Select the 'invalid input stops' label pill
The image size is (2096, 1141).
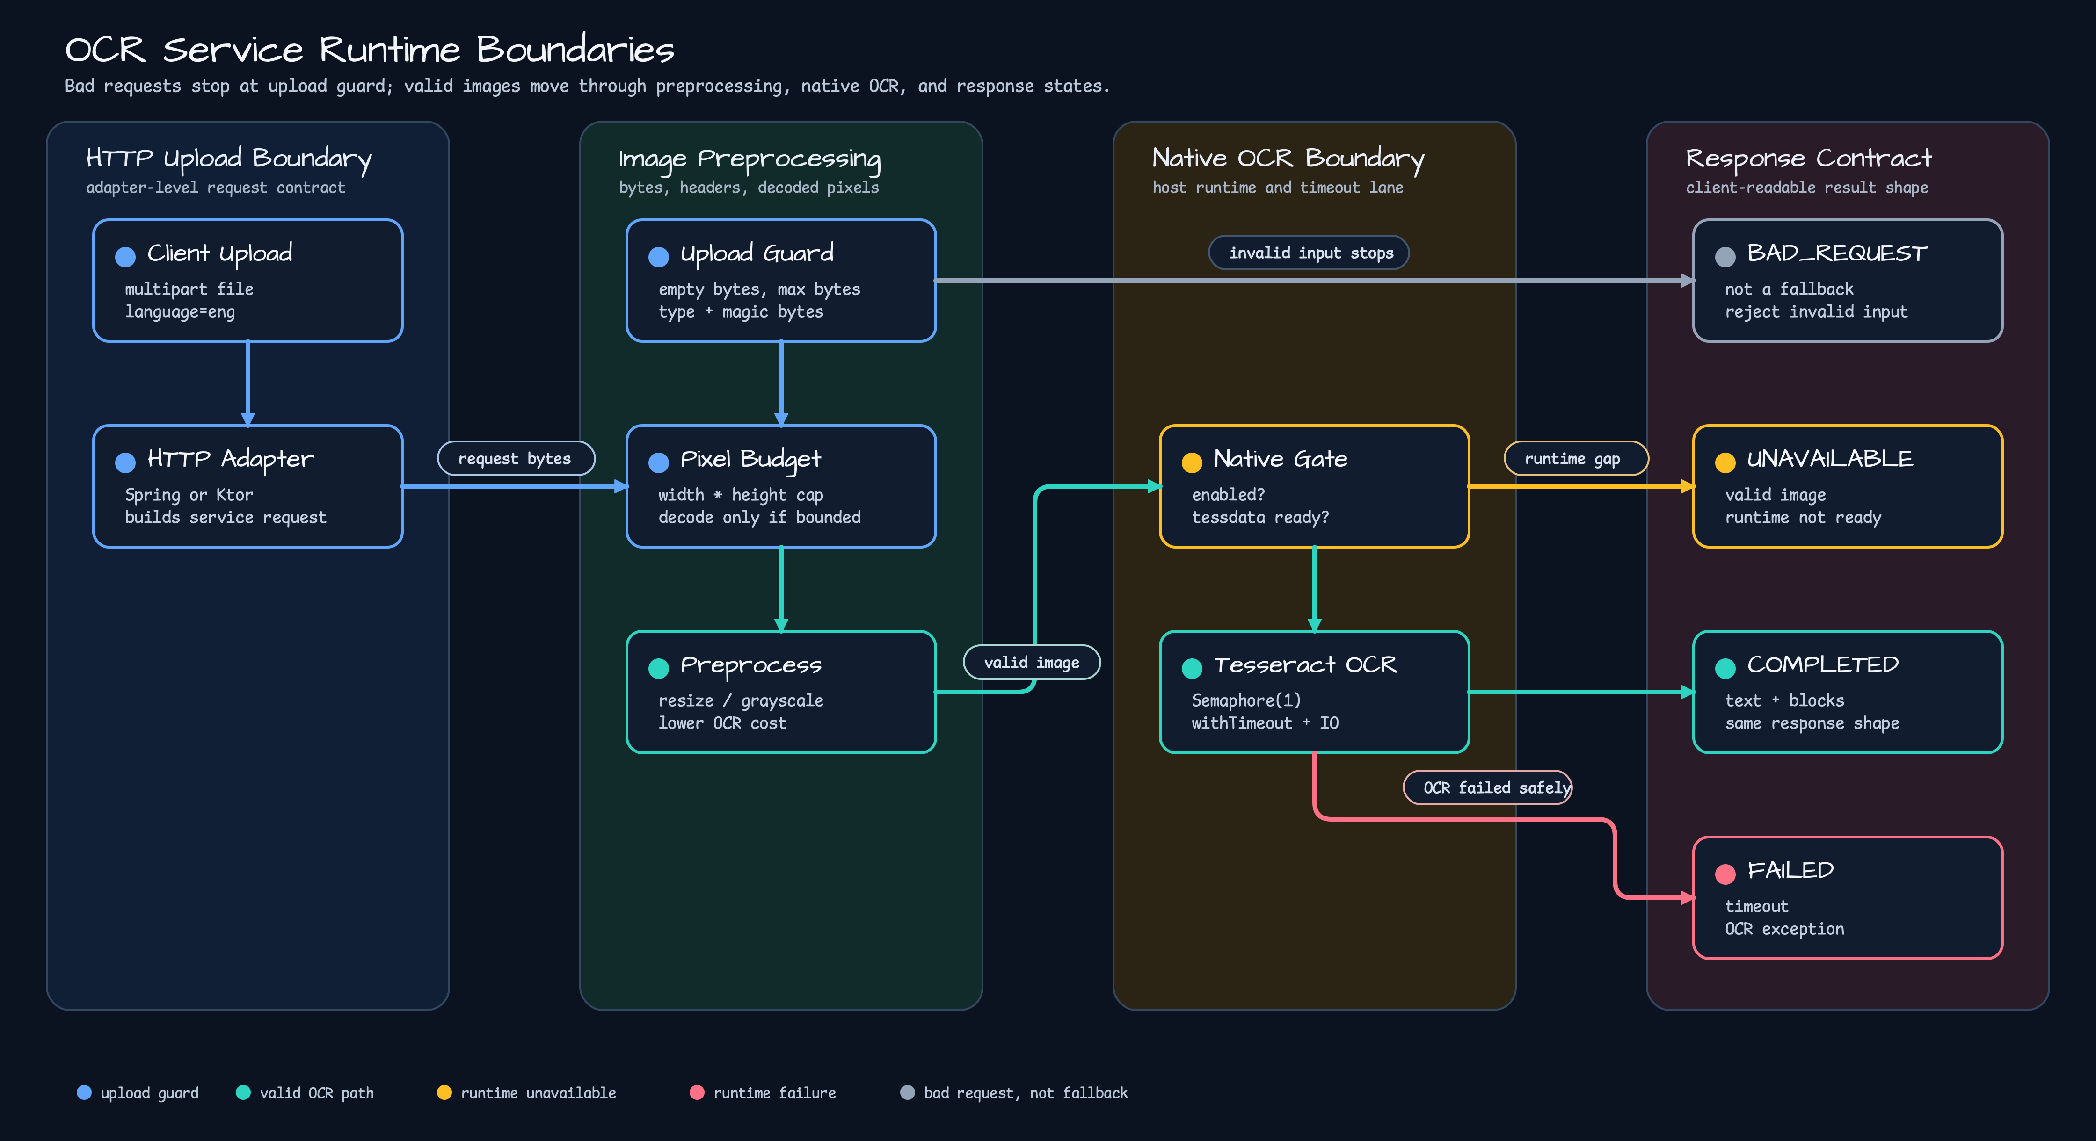tap(1309, 252)
